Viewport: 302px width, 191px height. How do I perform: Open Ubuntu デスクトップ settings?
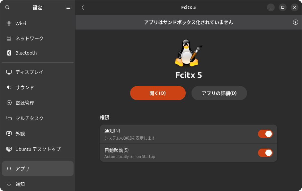point(38,149)
